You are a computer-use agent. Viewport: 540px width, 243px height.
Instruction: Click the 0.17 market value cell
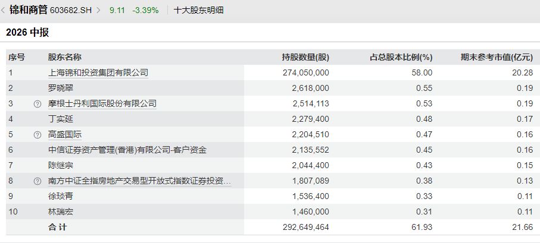(525, 119)
